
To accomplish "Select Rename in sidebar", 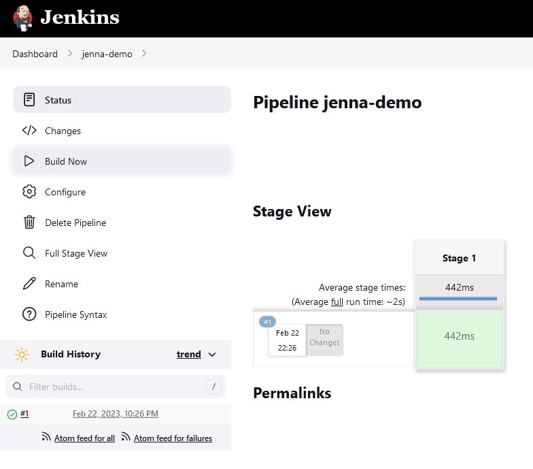I will tap(122, 284).
